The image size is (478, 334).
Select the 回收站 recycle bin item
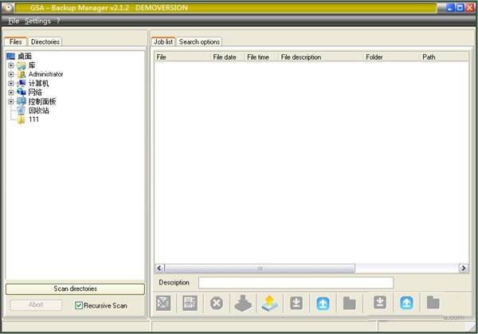tap(38, 111)
